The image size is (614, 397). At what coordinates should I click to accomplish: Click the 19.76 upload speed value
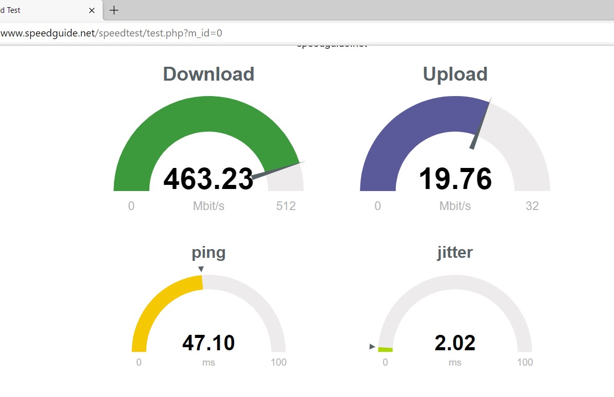(x=455, y=179)
